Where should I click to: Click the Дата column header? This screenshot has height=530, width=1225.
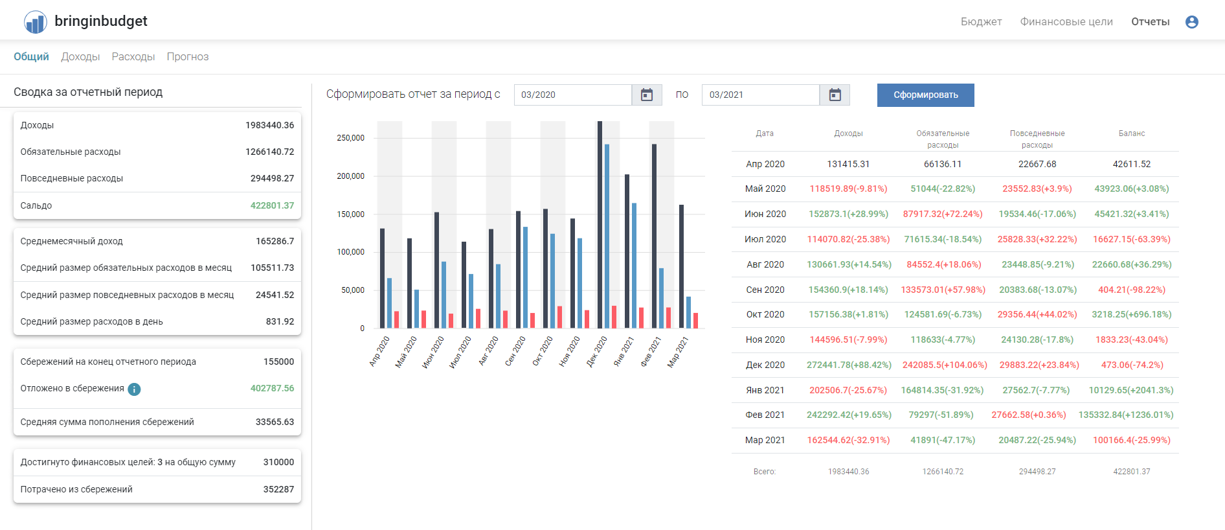point(765,133)
